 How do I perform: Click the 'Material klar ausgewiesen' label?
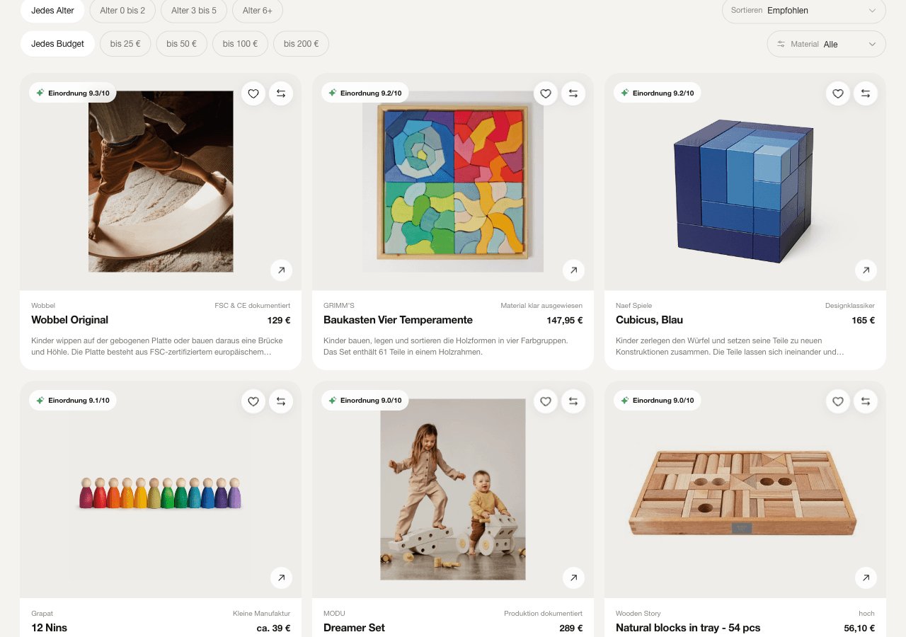tap(541, 306)
